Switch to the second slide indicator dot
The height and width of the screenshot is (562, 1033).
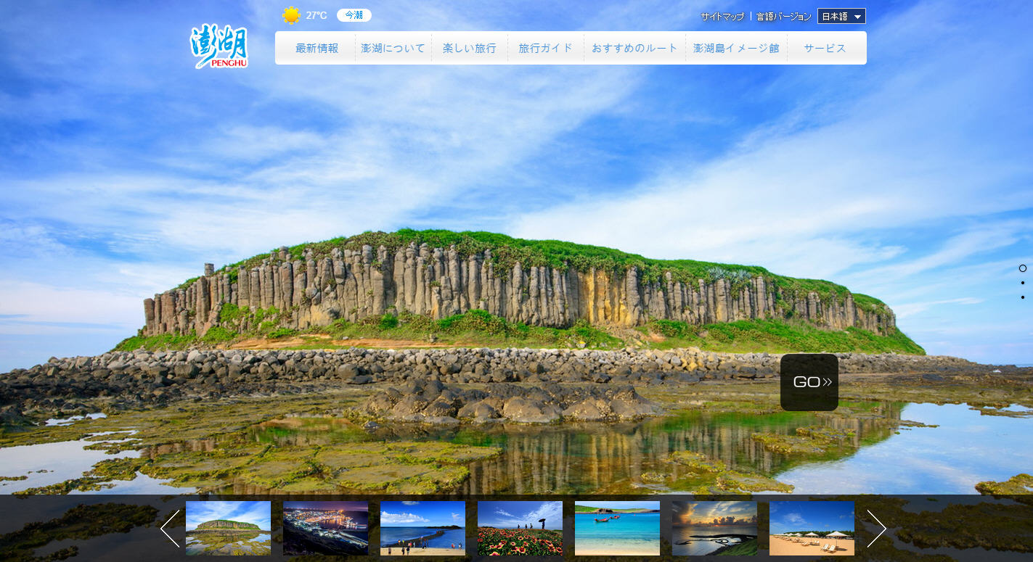coord(1022,283)
